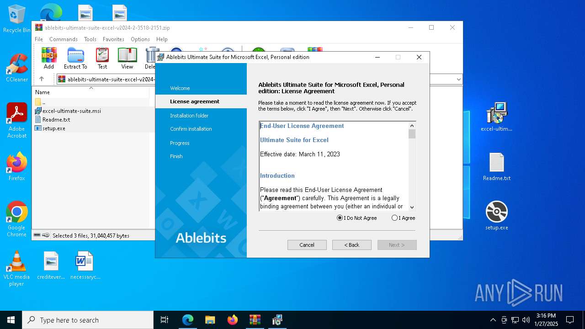
Task: Select the setup.exe desktop icon
Action: [497, 216]
